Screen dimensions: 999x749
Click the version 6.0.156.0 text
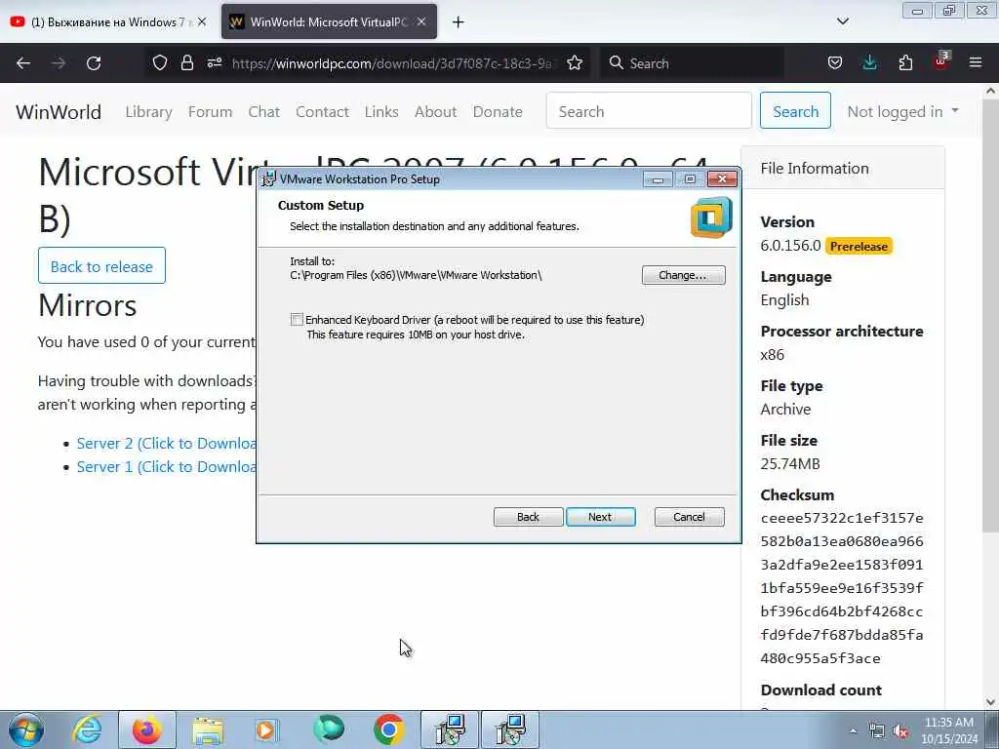790,246
